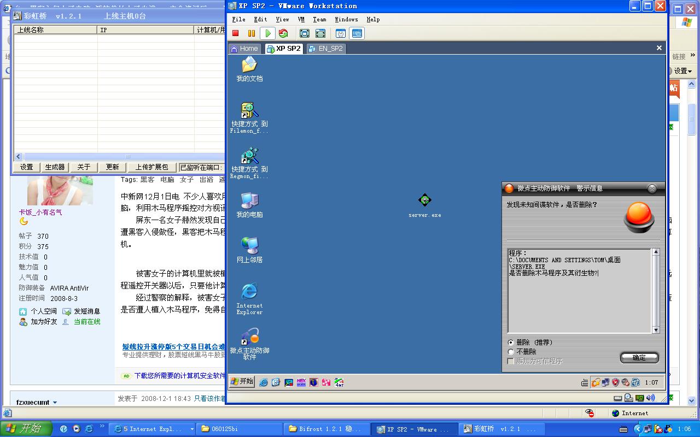Select the Filemon shortcut desktop icon

(x=249, y=111)
